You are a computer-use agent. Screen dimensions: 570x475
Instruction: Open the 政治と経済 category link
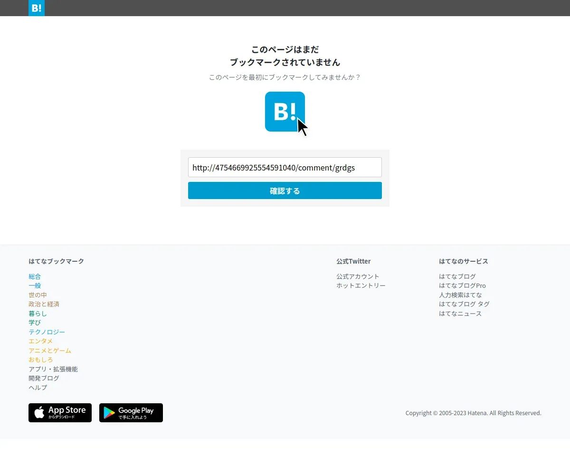coord(44,304)
